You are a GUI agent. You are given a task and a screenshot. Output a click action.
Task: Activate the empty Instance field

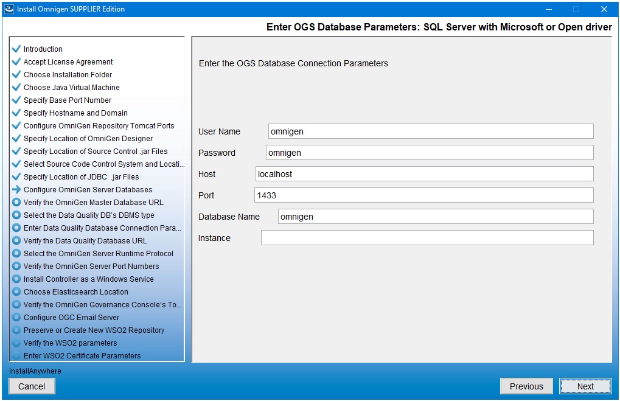[x=427, y=238]
